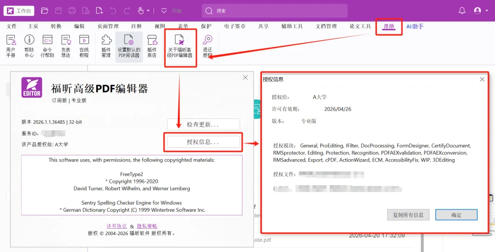Open the 隐私策略 privacy policy link
495x252 pixels.
click(x=147, y=226)
